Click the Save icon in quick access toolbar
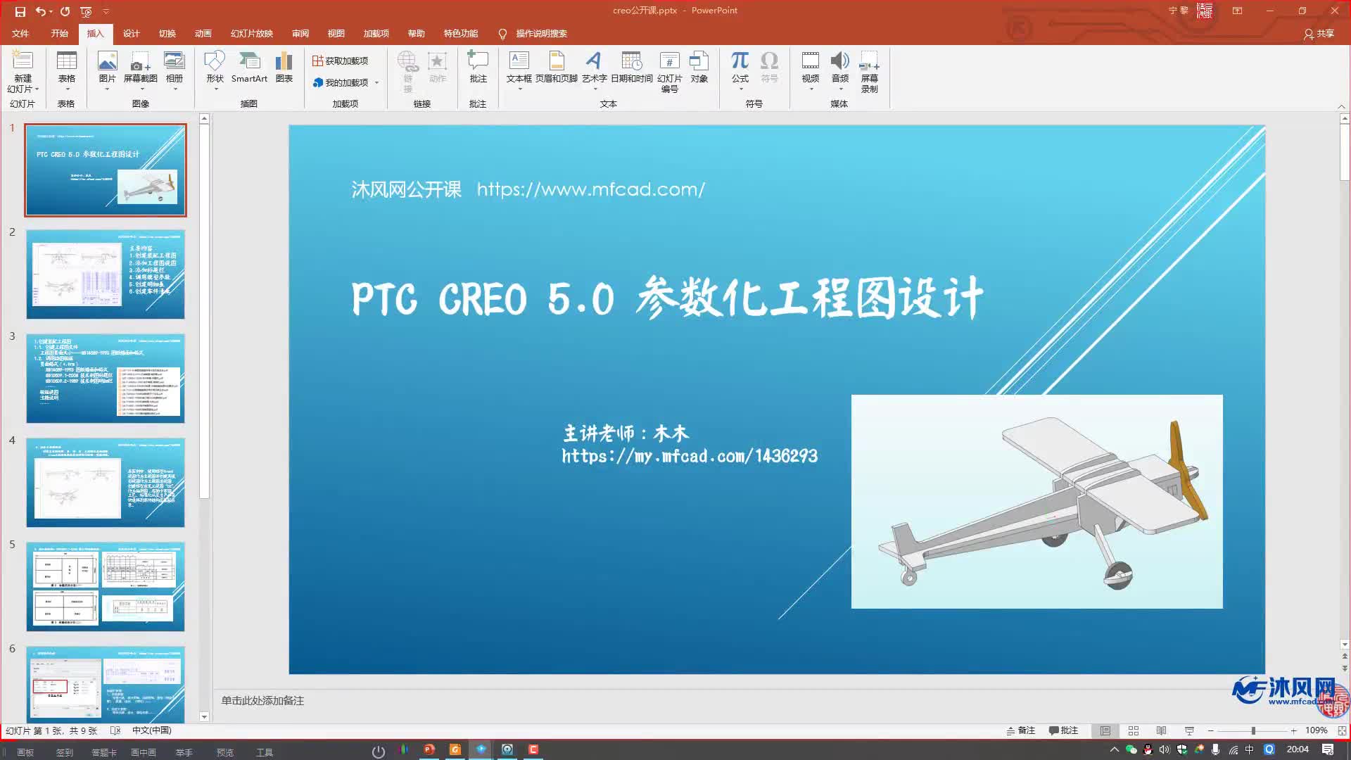This screenshot has height=760, width=1351. (x=20, y=11)
